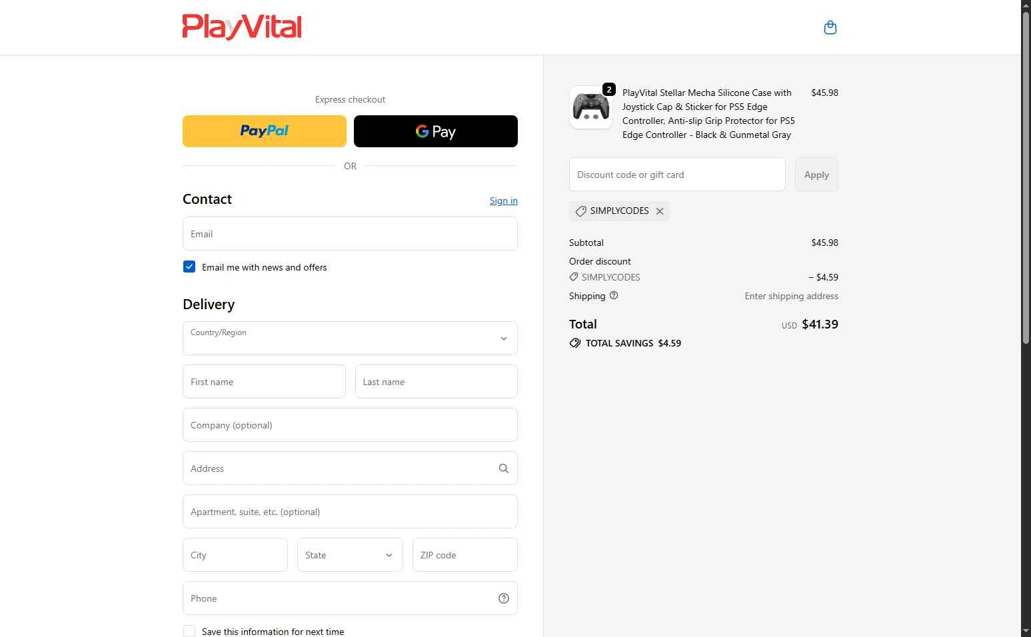Click the TOTAL SAVINGS $4.59 text
This screenshot has width=1031, height=637.
pyautogui.click(x=633, y=343)
